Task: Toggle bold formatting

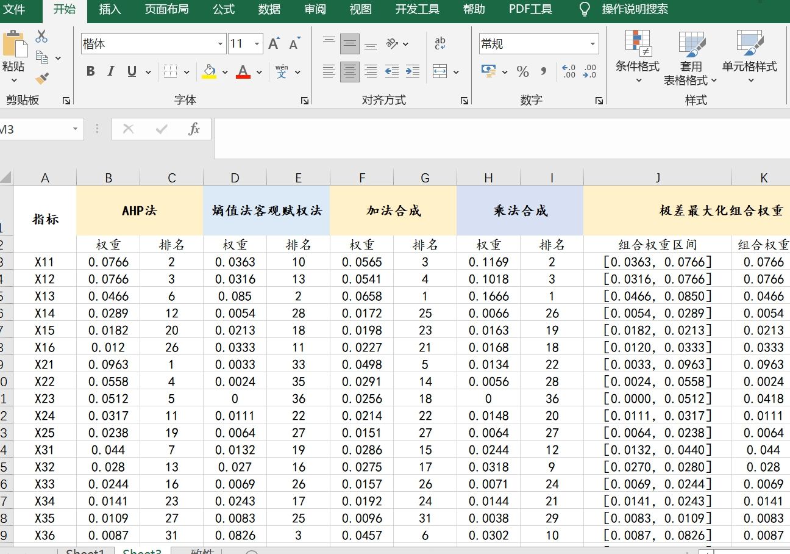Action: 90,71
